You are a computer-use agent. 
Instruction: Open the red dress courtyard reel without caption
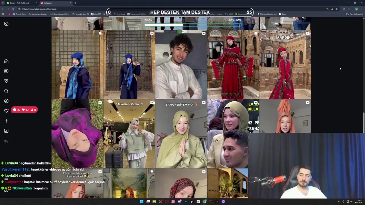[x=233, y=65]
